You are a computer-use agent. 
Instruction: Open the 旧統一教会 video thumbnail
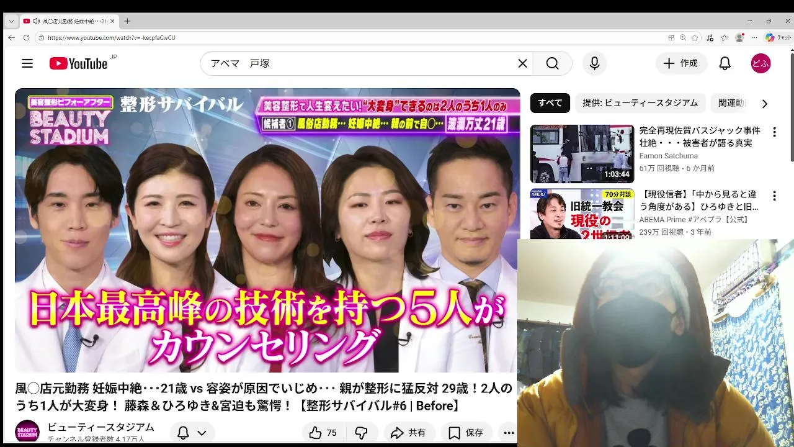pyautogui.click(x=582, y=214)
